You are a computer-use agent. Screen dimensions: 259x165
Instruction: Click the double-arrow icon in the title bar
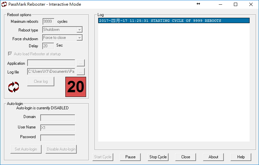click(x=198, y=4)
